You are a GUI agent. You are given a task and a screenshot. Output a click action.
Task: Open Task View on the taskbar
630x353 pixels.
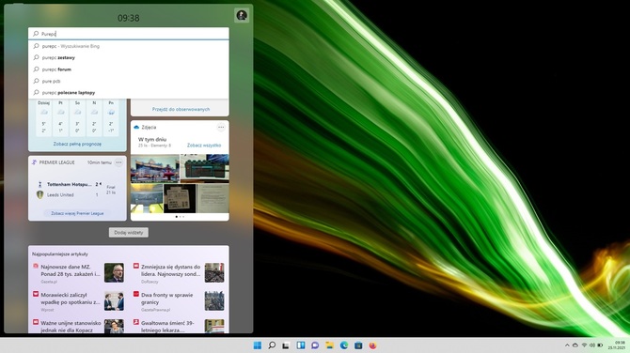[x=286, y=345]
